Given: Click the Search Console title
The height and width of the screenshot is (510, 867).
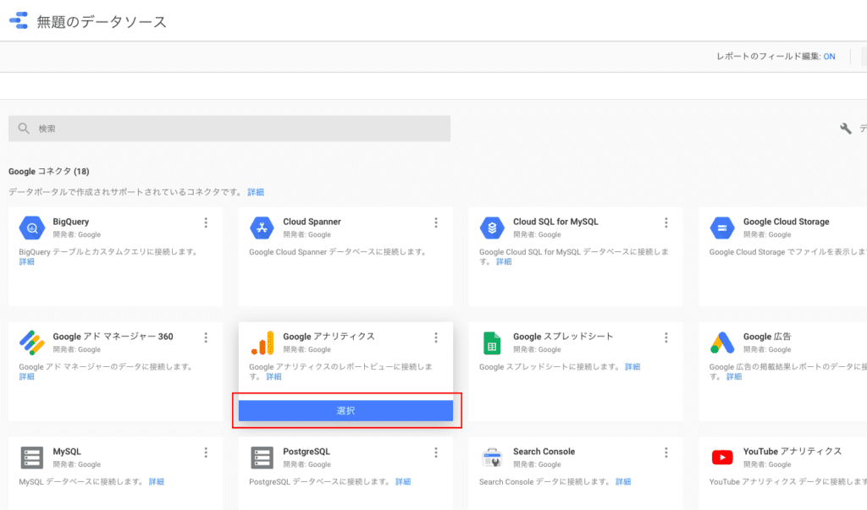Looking at the screenshot, I should [x=544, y=452].
